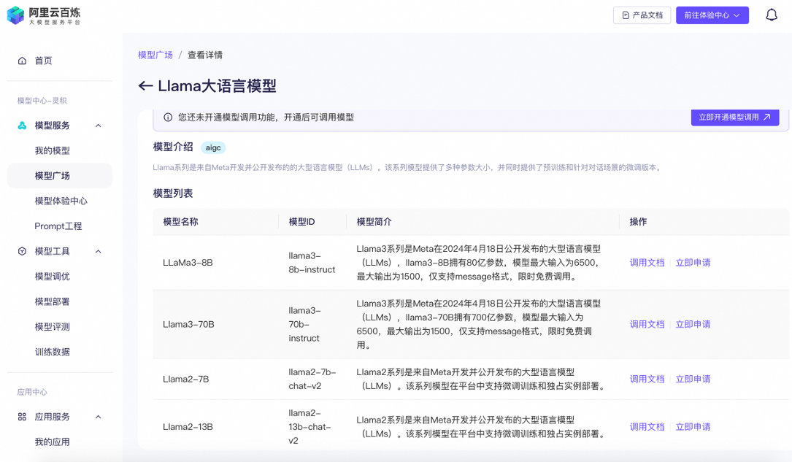The width and height of the screenshot is (792, 462).
Task: Click the home icon beside 首页
Action: tap(22, 61)
